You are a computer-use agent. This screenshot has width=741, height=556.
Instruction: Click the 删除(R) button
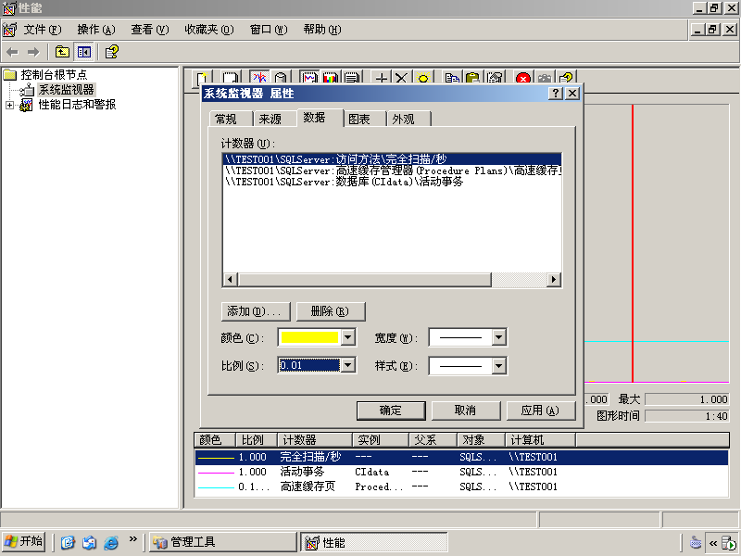[x=331, y=311]
